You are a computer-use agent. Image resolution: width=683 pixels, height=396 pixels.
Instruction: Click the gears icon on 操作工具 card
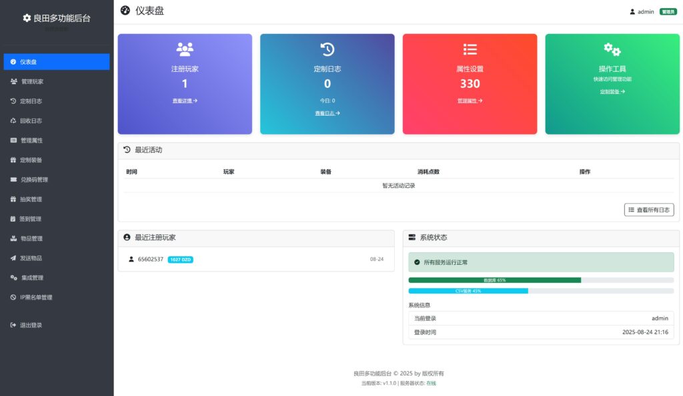[612, 49]
